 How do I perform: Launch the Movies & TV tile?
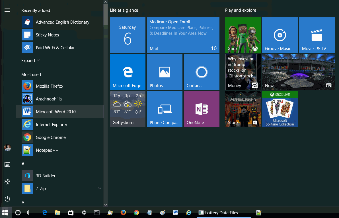point(317,35)
